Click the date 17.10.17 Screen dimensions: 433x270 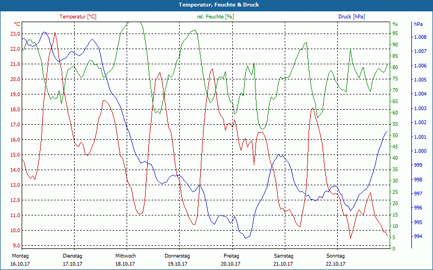pyautogui.click(x=73, y=264)
